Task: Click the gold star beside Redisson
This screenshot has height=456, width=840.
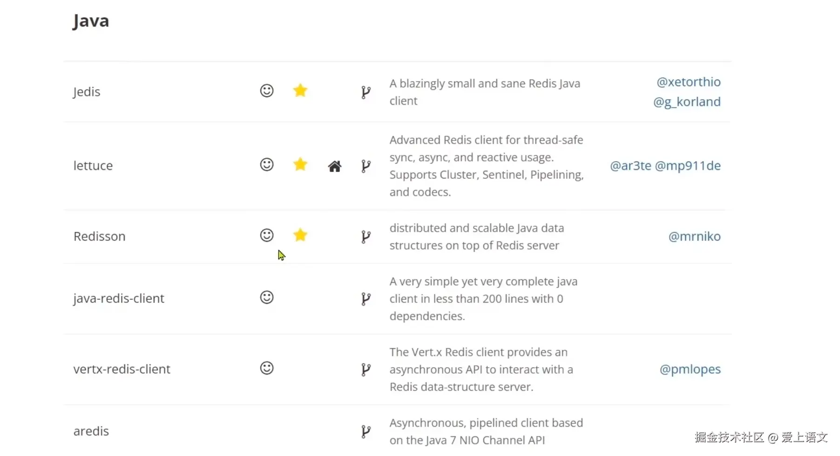Action: [x=300, y=235]
